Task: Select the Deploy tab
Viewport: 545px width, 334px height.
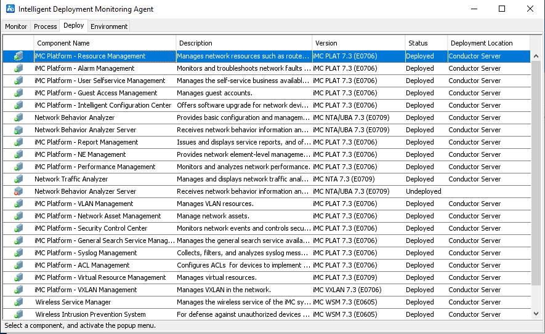Action: point(74,25)
